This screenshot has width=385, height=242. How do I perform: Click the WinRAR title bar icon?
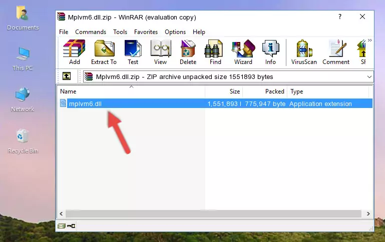click(x=61, y=16)
